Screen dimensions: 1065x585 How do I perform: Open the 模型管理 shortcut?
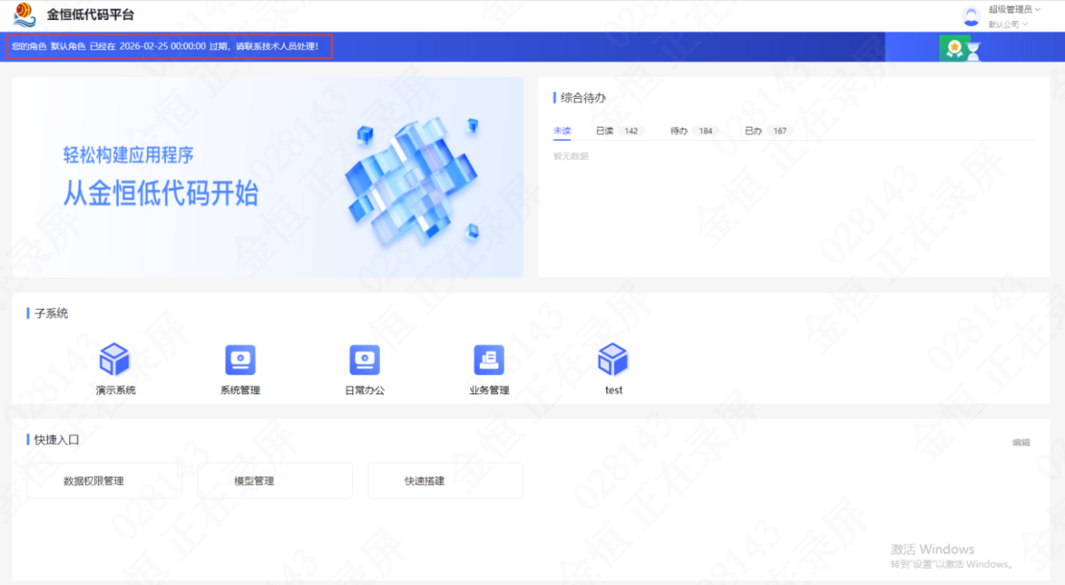click(275, 481)
